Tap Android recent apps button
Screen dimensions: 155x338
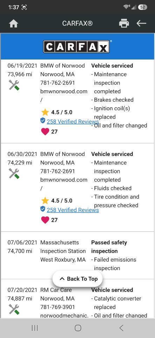(x=35, y=328)
